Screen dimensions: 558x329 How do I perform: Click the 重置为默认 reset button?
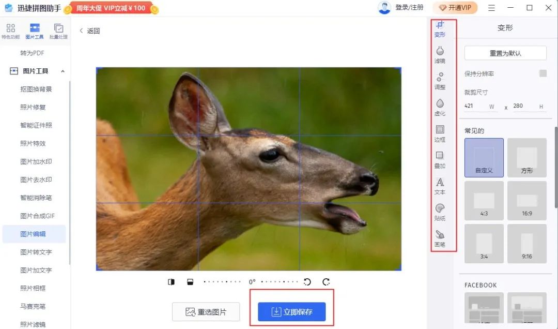[505, 53]
